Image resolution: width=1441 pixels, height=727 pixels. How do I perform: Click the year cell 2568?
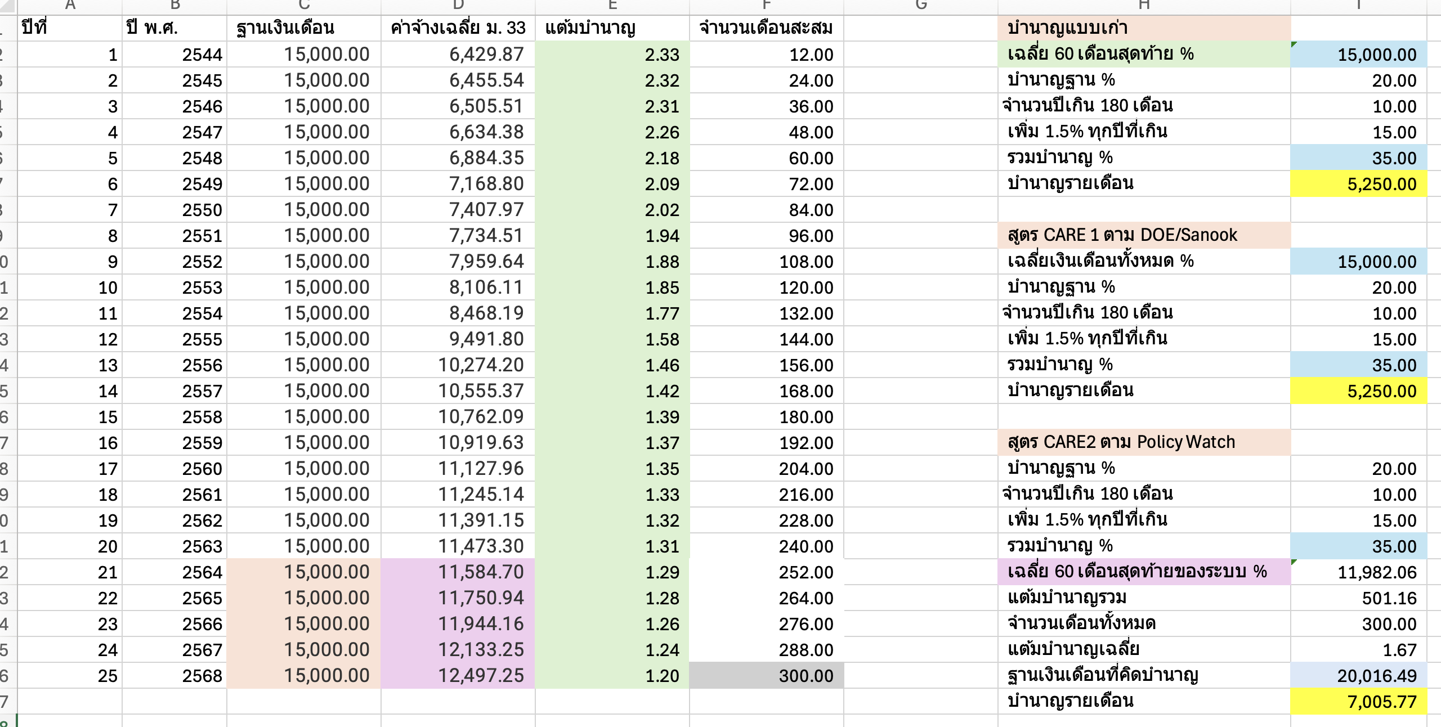[174, 676]
